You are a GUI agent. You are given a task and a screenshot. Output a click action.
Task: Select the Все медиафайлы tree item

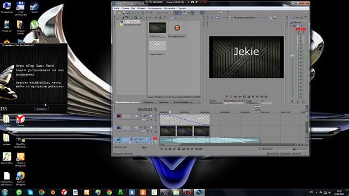coord(131,22)
